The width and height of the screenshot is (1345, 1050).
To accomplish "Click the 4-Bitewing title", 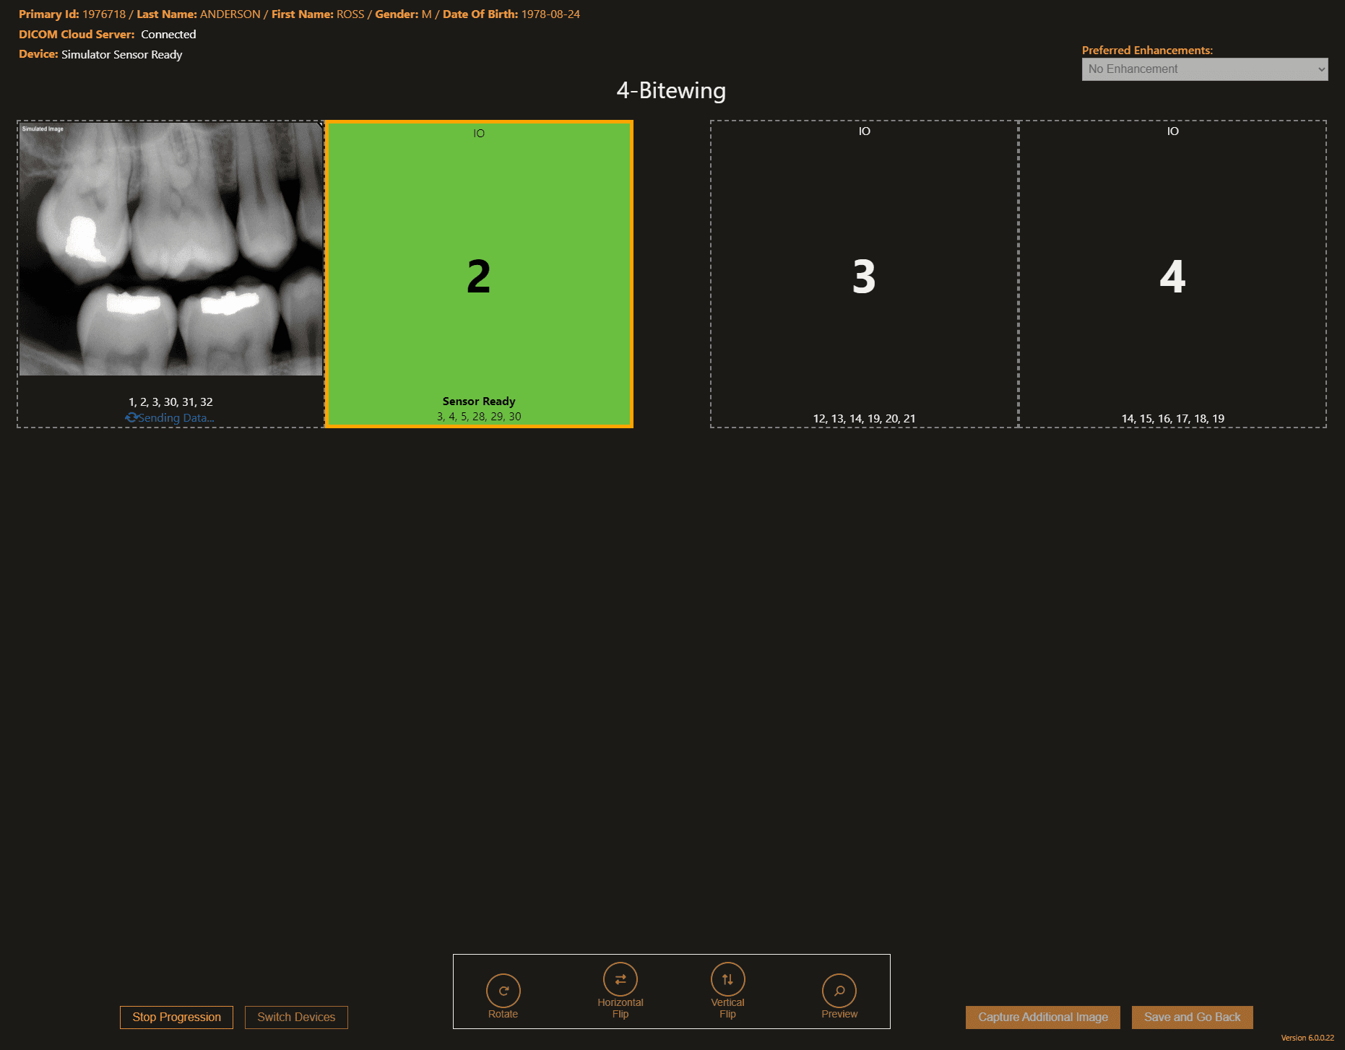I will pyautogui.click(x=671, y=91).
